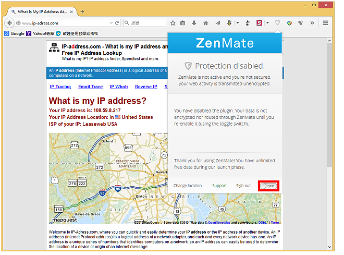Click the vertical scrollbar thumb
The width and height of the screenshot is (344, 255).
(x=329, y=105)
